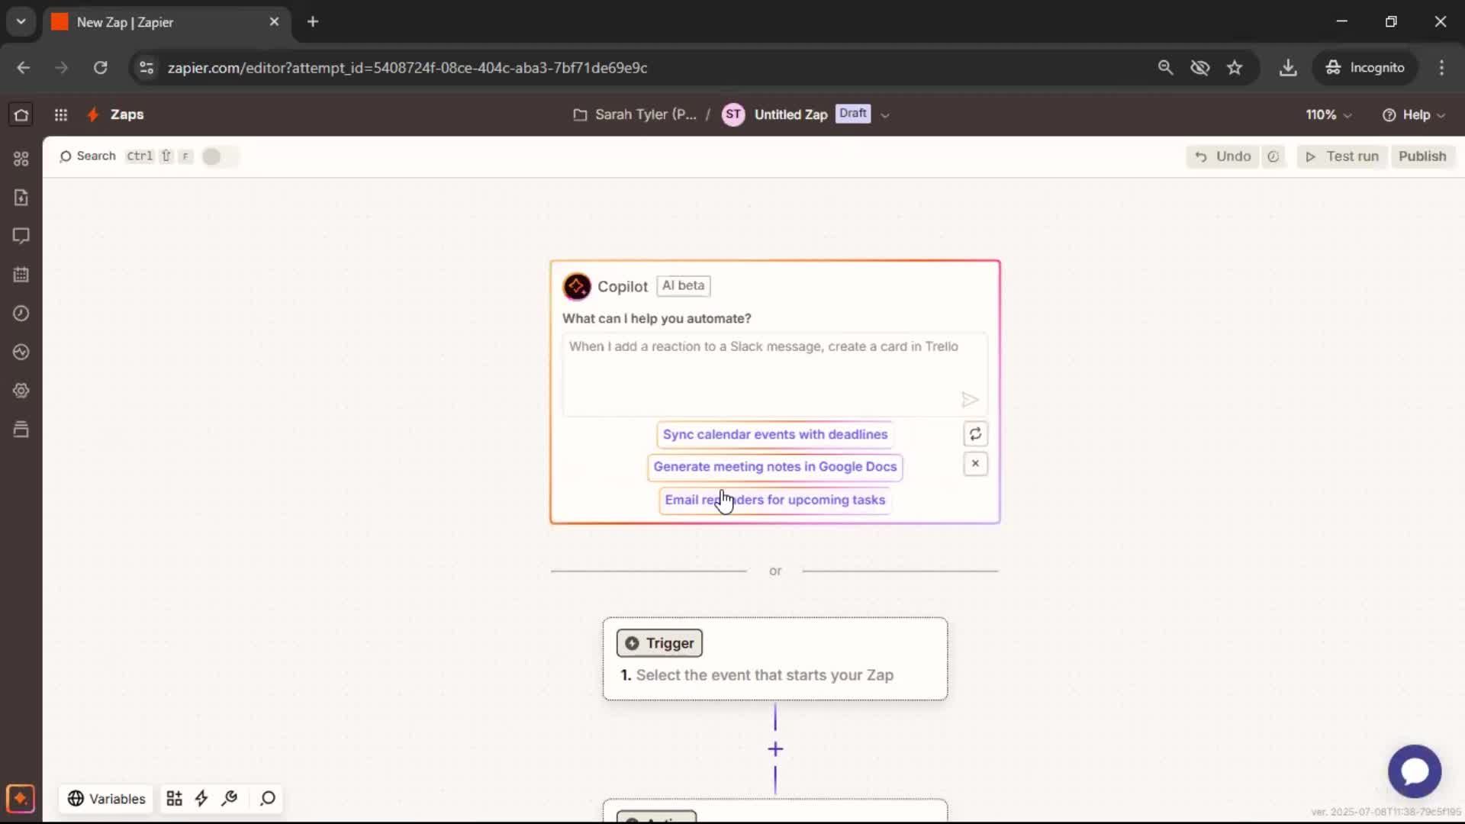The width and height of the screenshot is (1465, 824).
Task: Click the Untitled Zap title
Action: click(790, 114)
